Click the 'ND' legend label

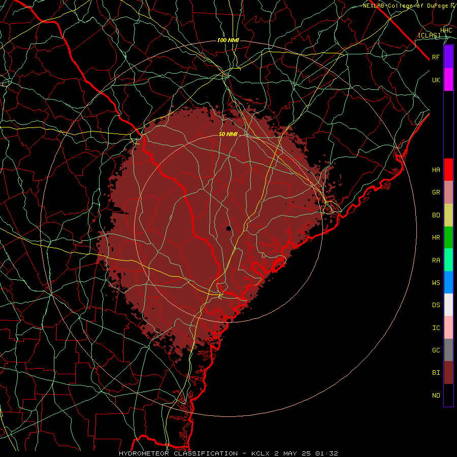436,396
